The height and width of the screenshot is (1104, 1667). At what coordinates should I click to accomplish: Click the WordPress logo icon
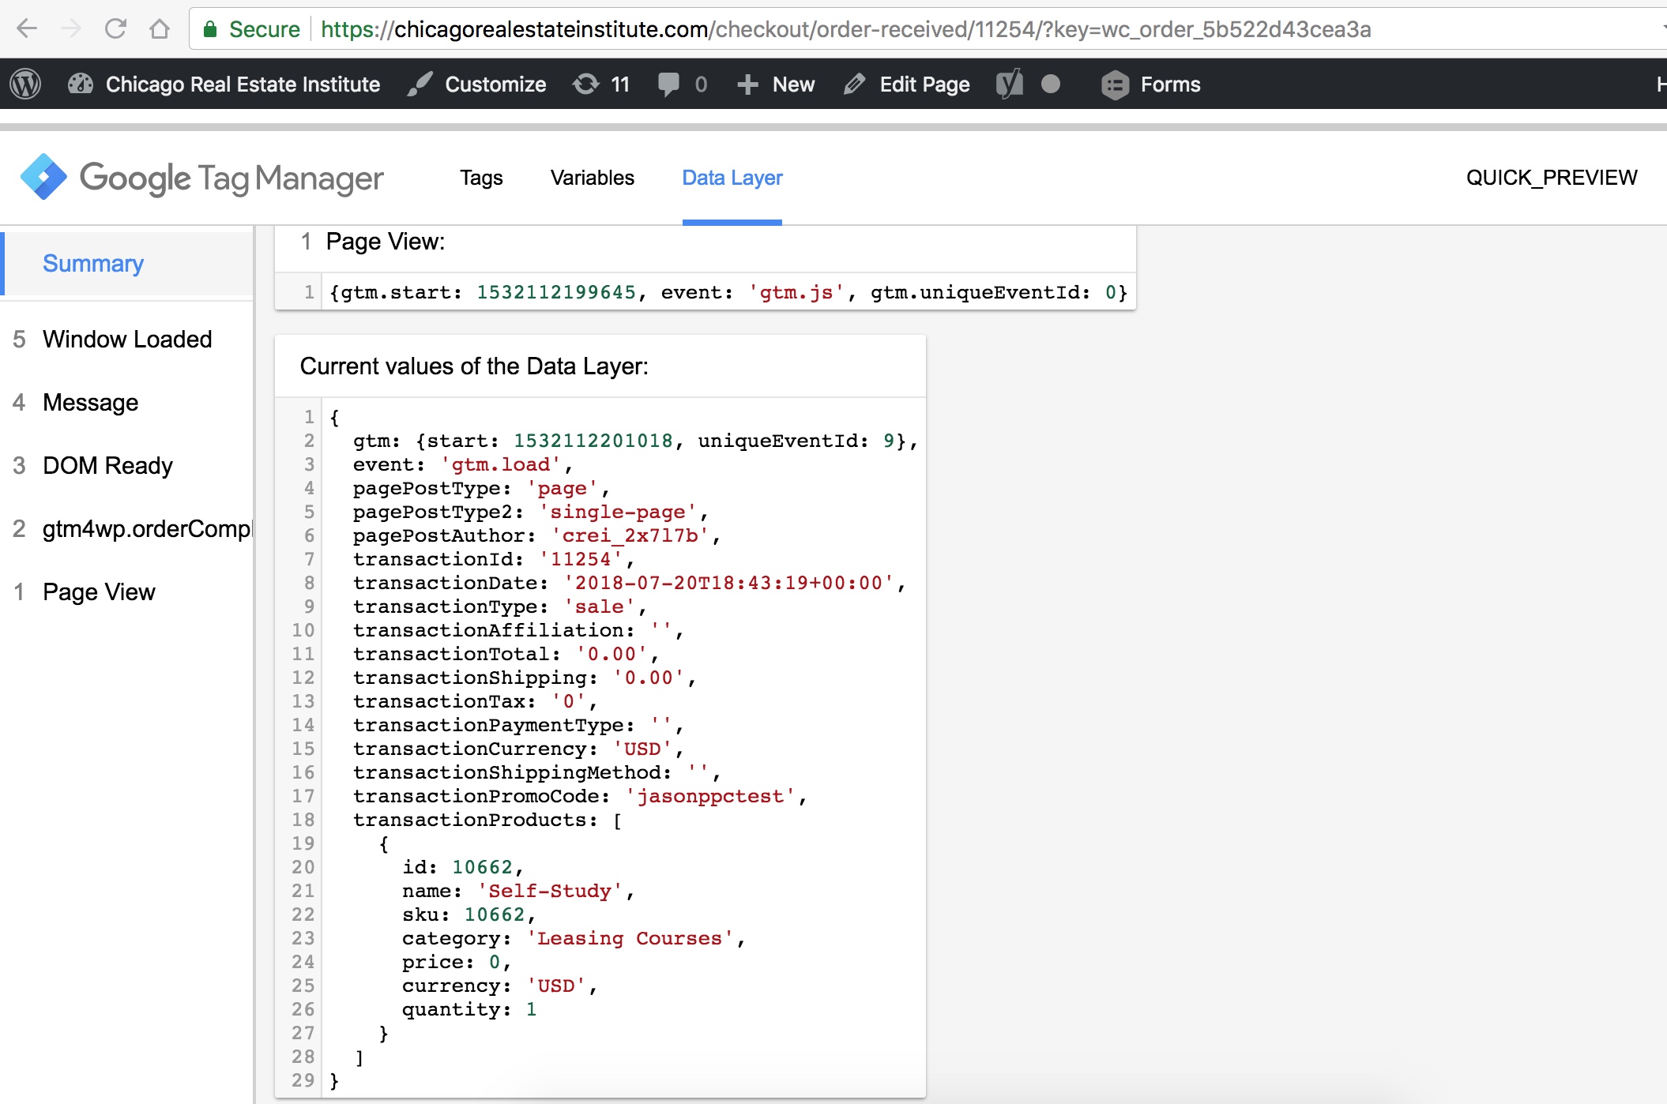(x=26, y=84)
